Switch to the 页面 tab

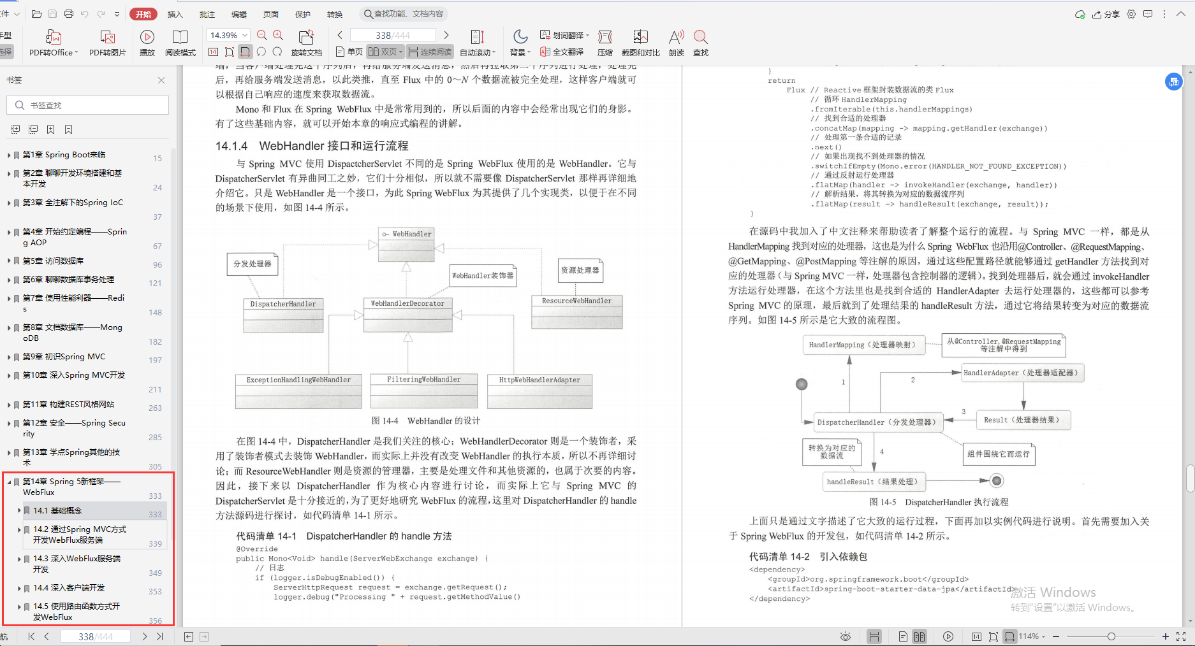tap(270, 14)
